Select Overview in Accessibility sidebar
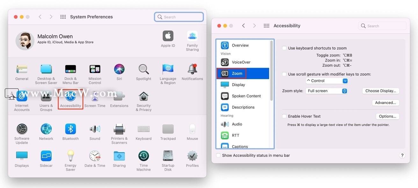The height and width of the screenshot is (188, 418). click(242, 45)
